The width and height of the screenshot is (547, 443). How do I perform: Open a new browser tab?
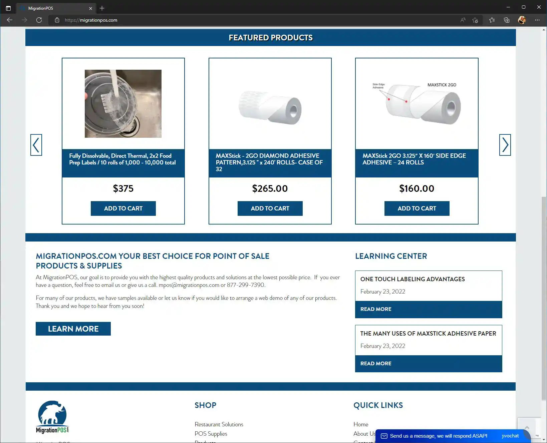(x=102, y=8)
